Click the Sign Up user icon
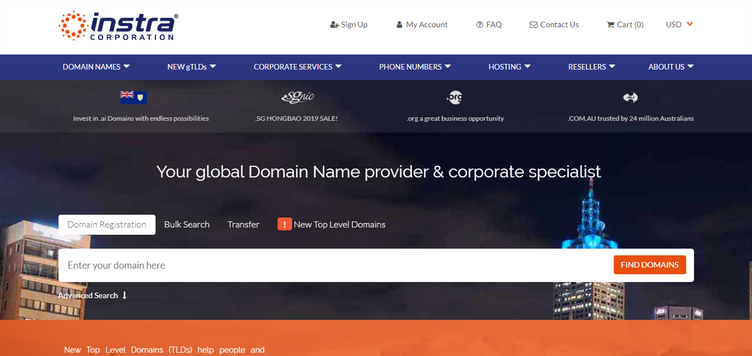 [x=334, y=25]
